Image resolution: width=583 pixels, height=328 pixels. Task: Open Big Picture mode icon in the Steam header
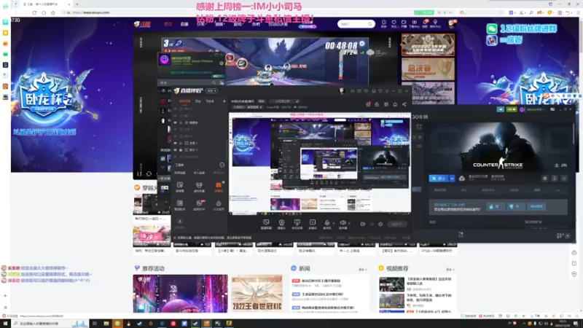point(552,109)
